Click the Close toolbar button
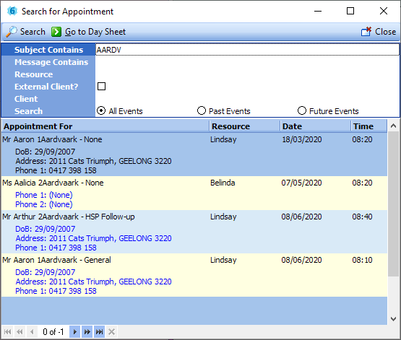401x340 pixels. (x=379, y=32)
